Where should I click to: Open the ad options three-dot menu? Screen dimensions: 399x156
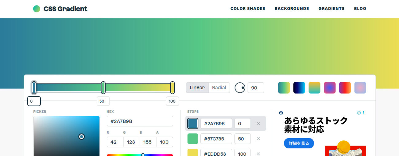pos(364,113)
